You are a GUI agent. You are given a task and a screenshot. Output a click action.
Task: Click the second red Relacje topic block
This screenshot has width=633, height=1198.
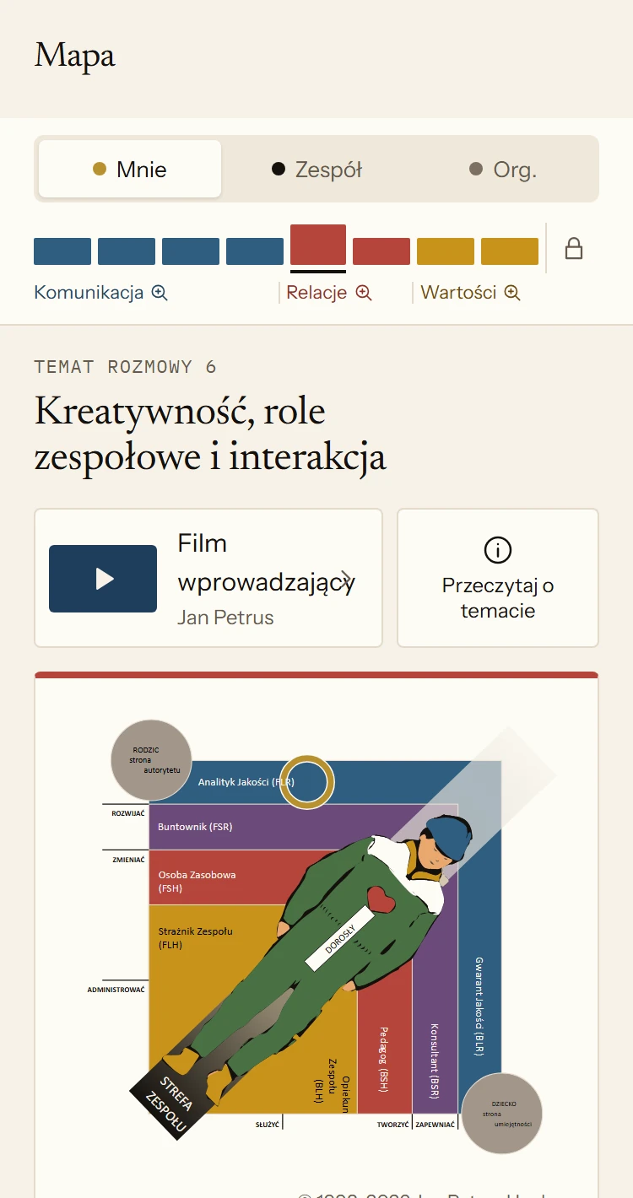pyautogui.click(x=381, y=251)
